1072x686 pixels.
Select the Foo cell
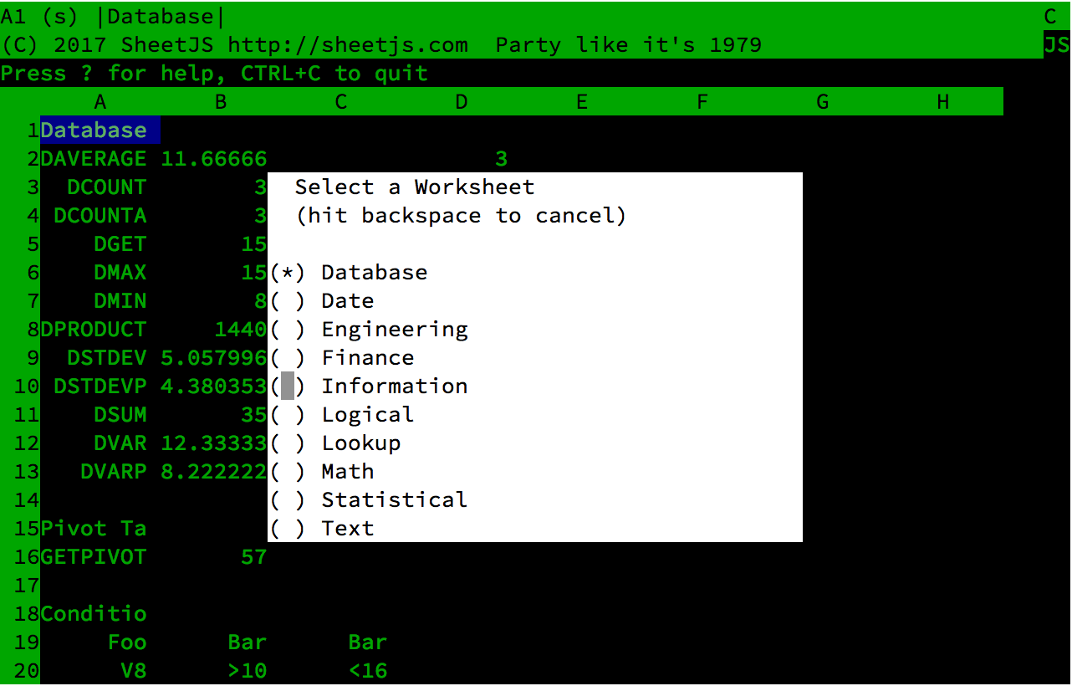[127, 642]
